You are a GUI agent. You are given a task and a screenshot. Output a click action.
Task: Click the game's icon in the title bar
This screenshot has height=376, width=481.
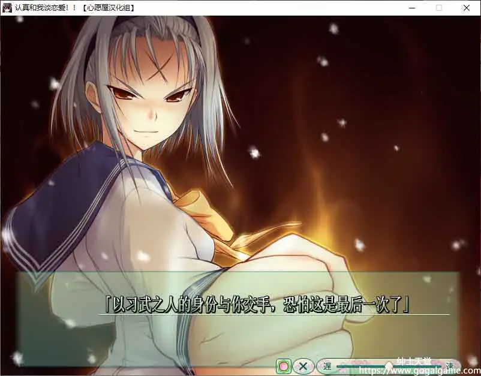[x=7, y=8]
